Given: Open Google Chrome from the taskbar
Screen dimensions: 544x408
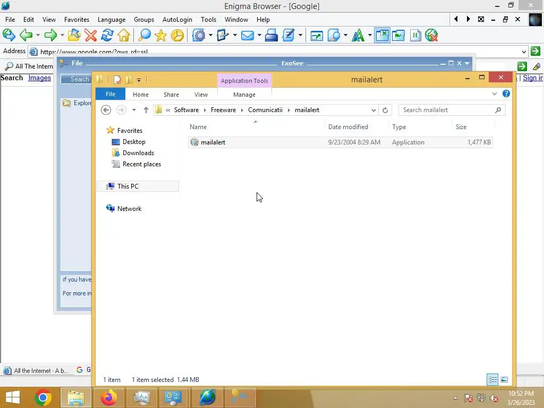Looking at the screenshot, I should (43, 397).
